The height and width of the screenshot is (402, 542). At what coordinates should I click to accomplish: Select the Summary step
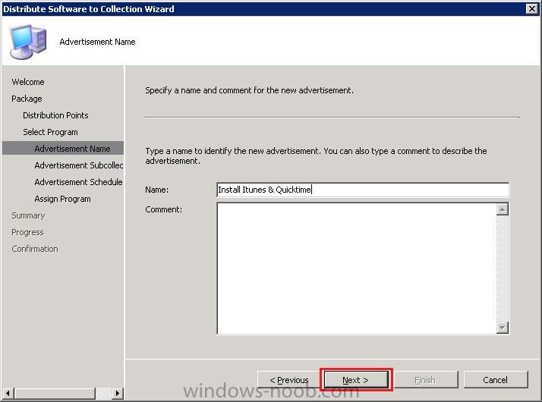click(x=28, y=215)
